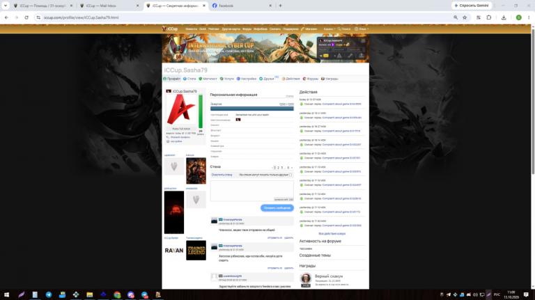Click the green vertical level bar
Image resolution: width=535 pixels, height=300 pixels.
(201, 111)
